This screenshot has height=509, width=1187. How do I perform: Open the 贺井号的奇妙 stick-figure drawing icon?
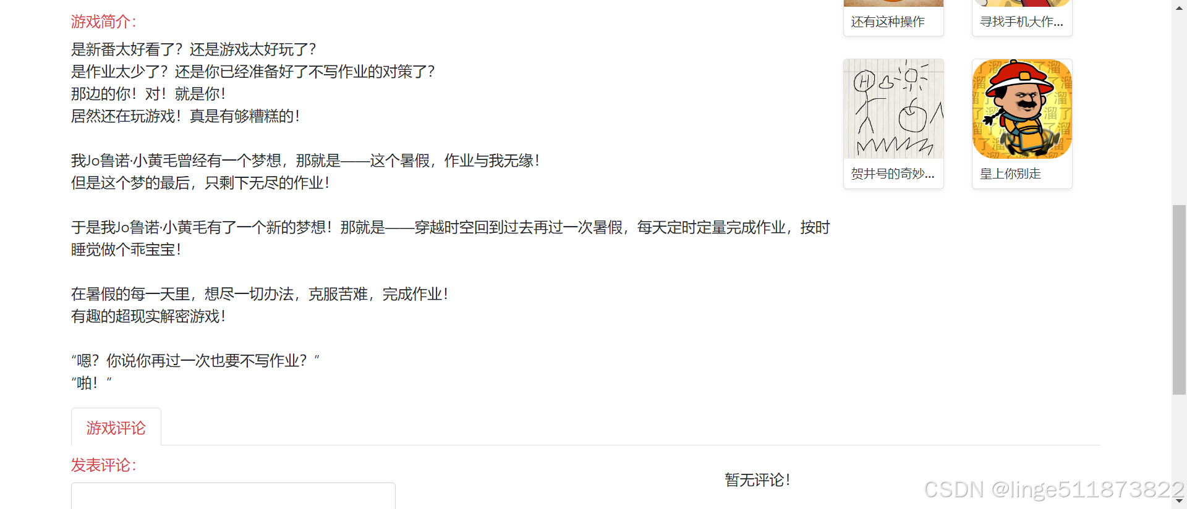point(893,109)
